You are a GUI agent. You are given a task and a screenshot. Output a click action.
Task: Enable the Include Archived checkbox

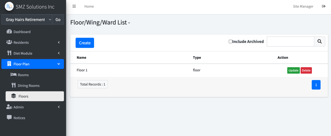[x=230, y=41]
